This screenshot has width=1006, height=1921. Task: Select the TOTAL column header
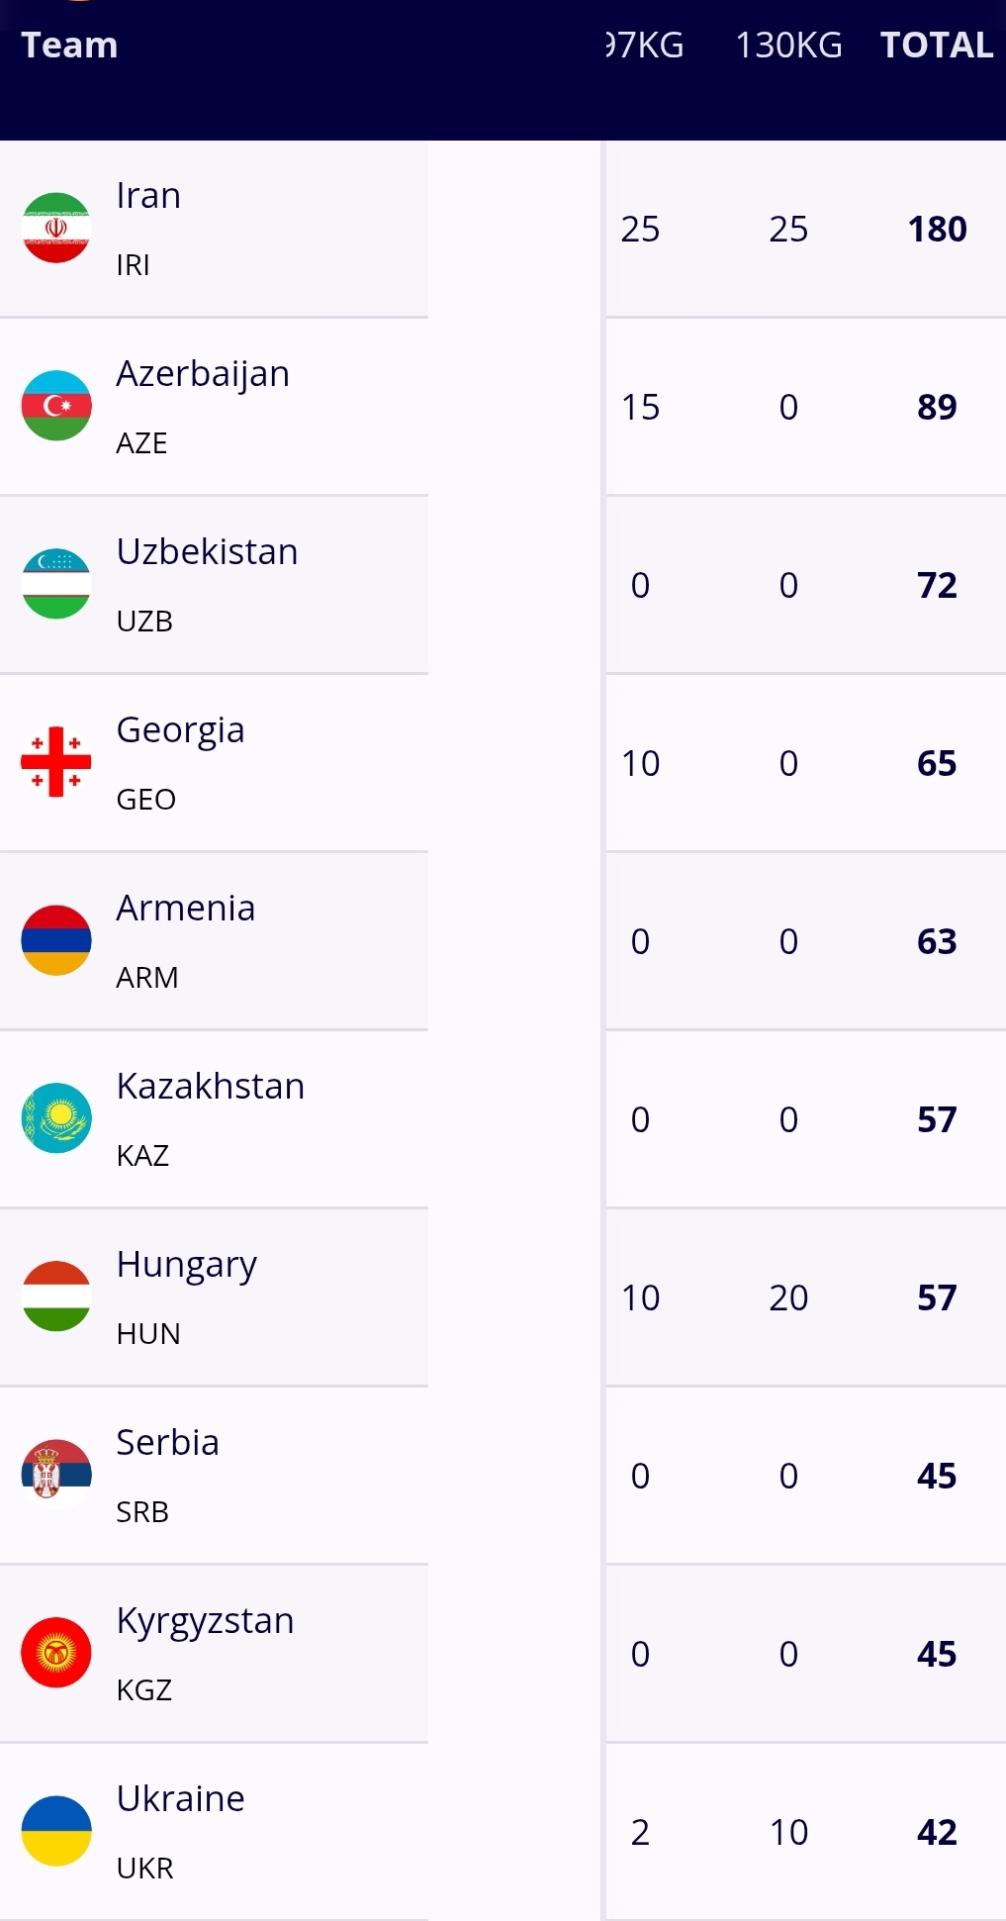pyautogui.click(x=936, y=46)
